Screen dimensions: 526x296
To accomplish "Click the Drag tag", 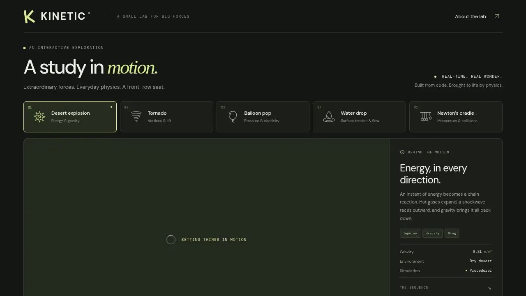I will tap(452, 233).
